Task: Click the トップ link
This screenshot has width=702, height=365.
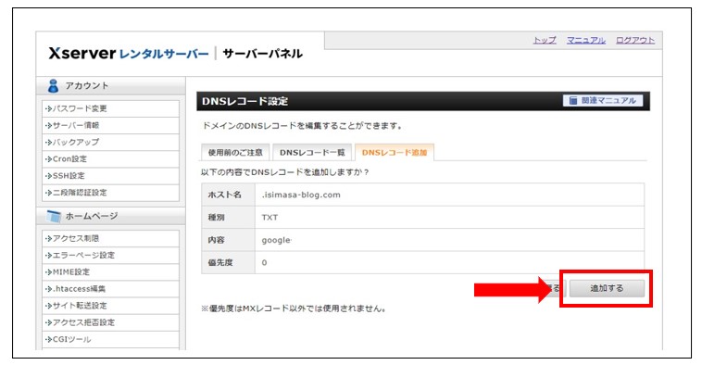Action: pyautogui.click(x=545, y=41)
